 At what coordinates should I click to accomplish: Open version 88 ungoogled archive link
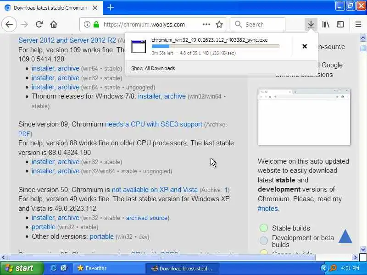pyautogui.click(x=68, y=171)
